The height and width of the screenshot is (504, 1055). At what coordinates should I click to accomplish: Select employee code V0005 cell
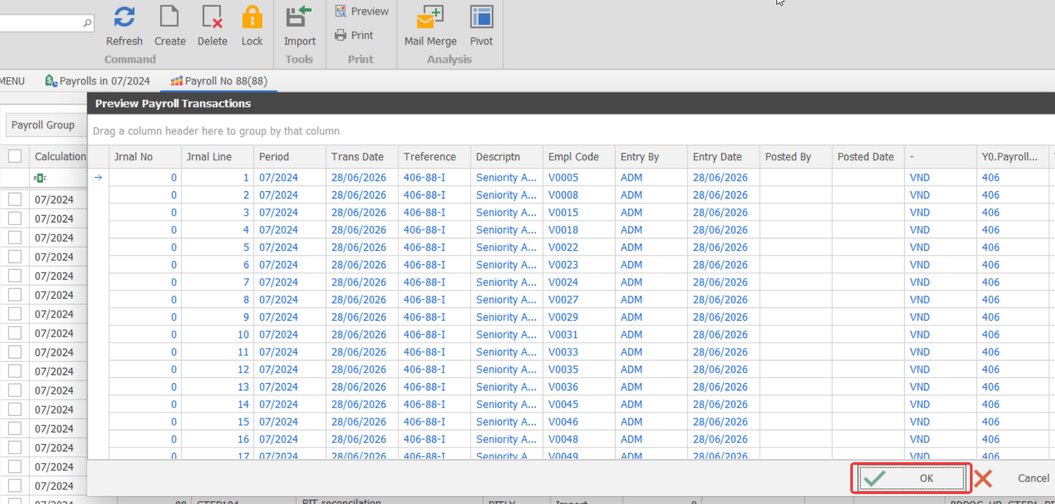(579, 177)
